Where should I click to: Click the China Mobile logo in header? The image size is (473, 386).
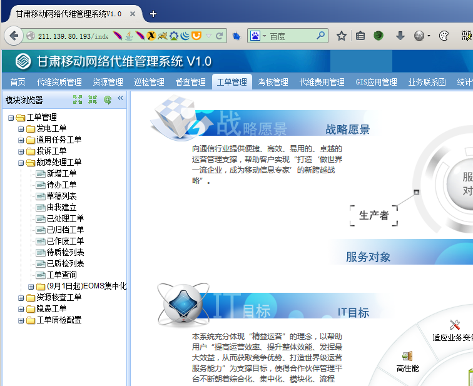pos(23,61)
